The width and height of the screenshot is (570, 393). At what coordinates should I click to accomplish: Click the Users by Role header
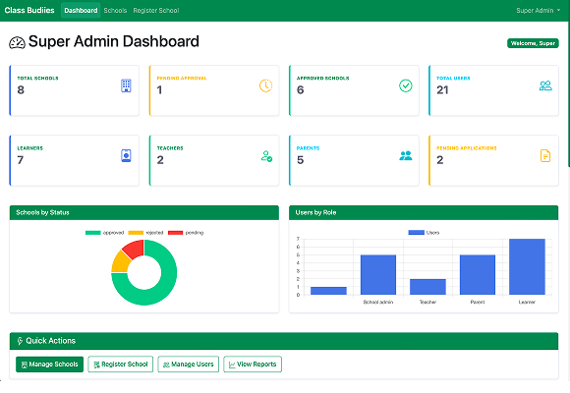pos(424,212)
